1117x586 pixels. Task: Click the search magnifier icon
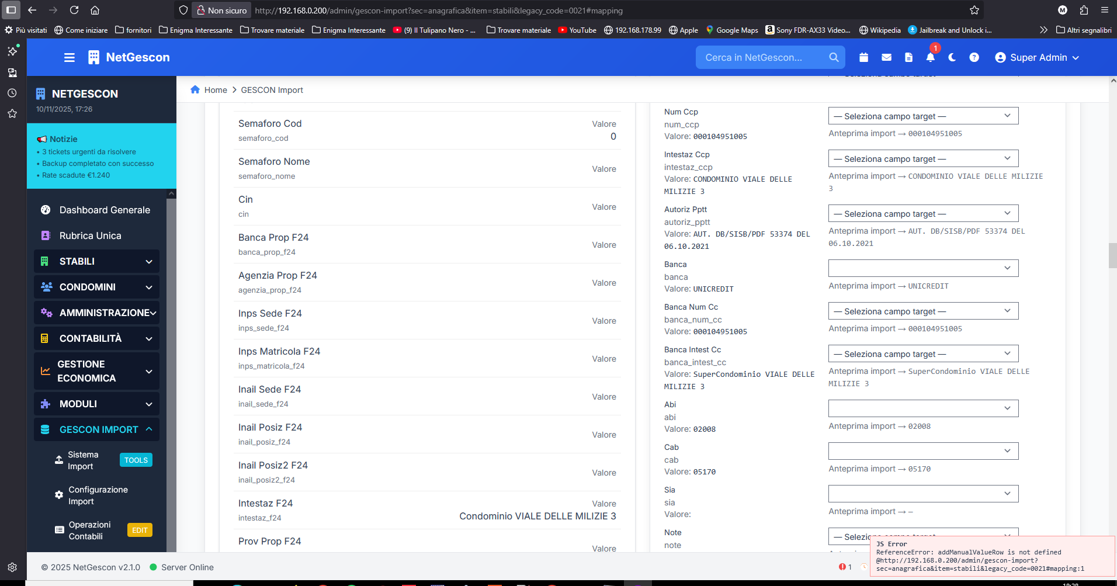[x=834, y=57]
